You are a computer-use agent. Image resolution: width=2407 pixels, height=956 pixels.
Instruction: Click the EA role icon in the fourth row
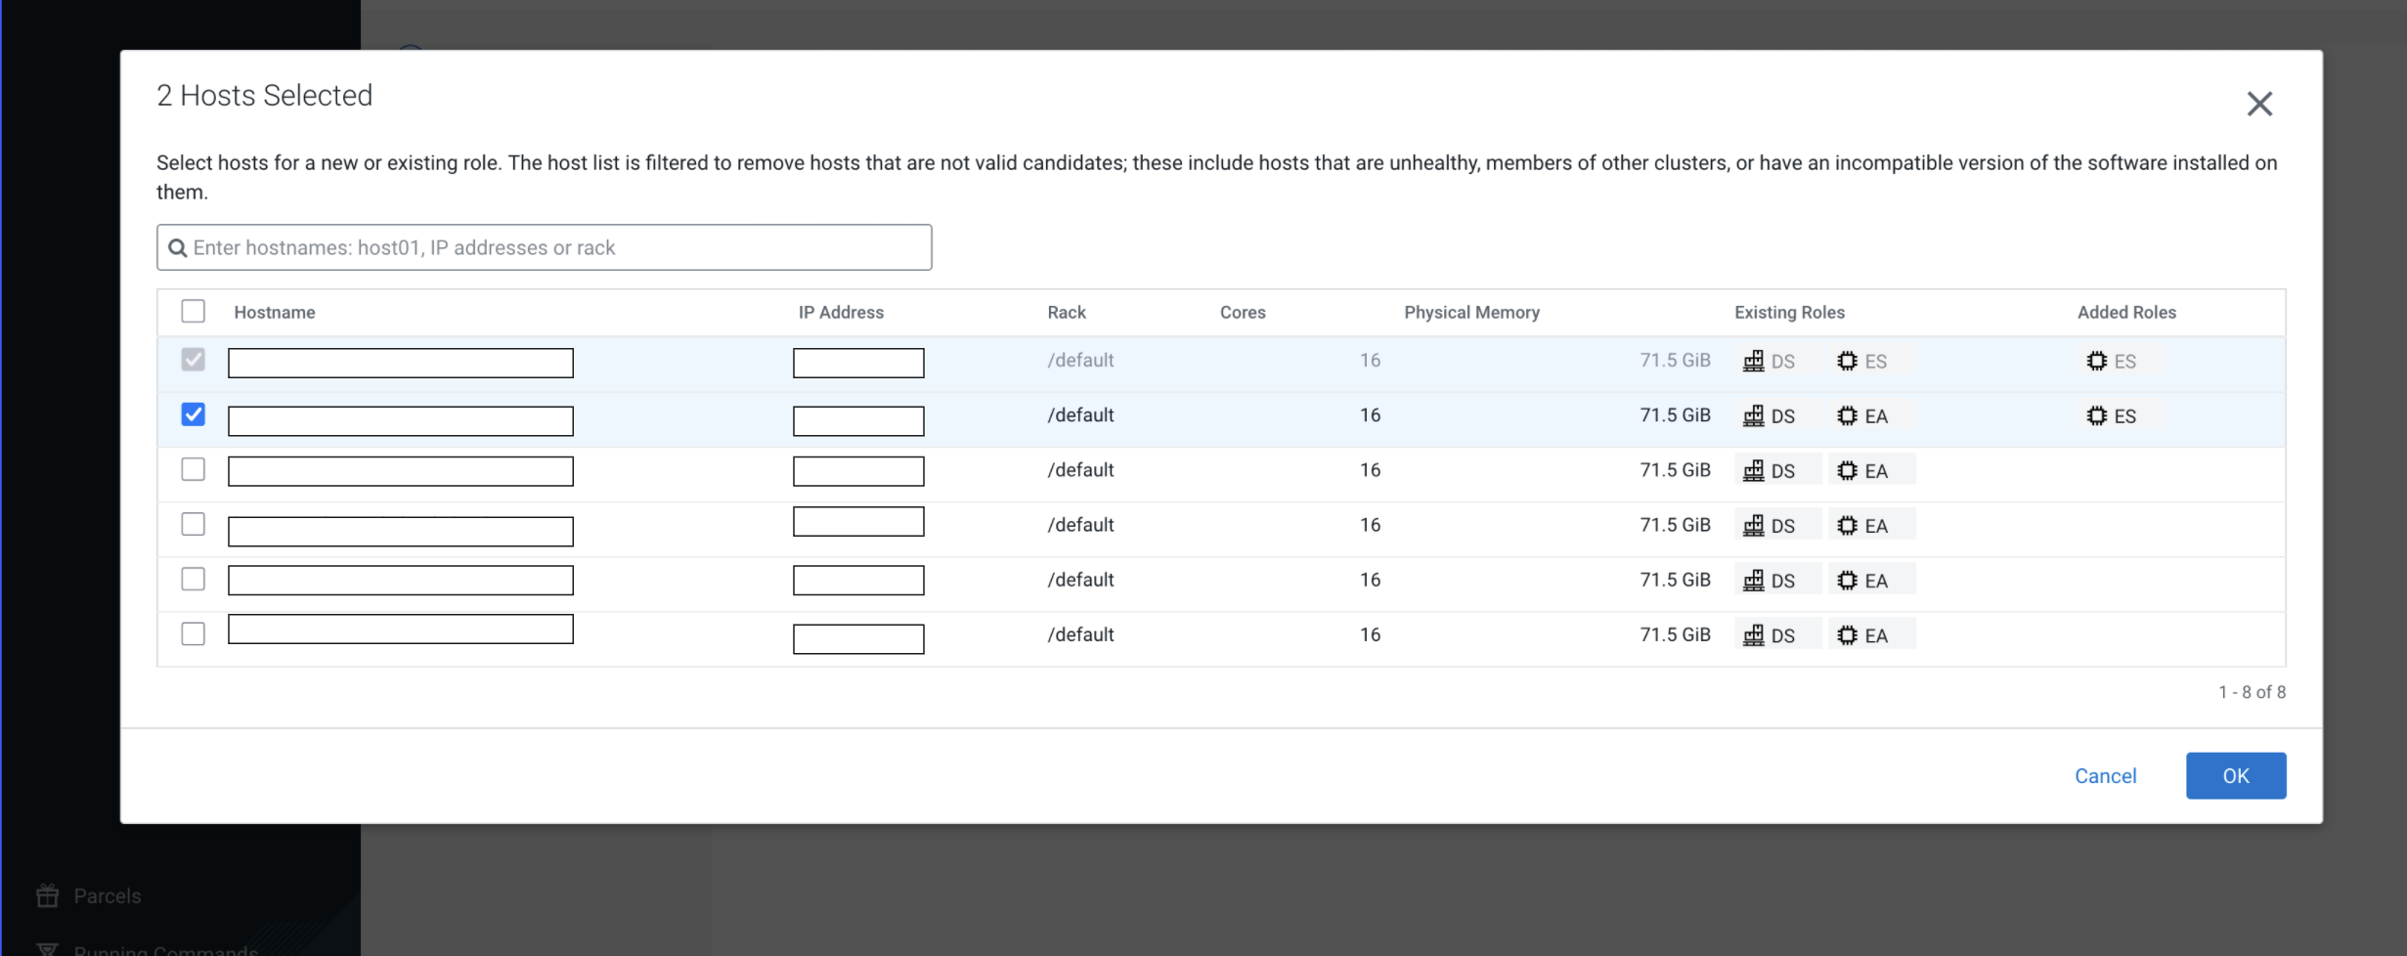click(1846, 526)
